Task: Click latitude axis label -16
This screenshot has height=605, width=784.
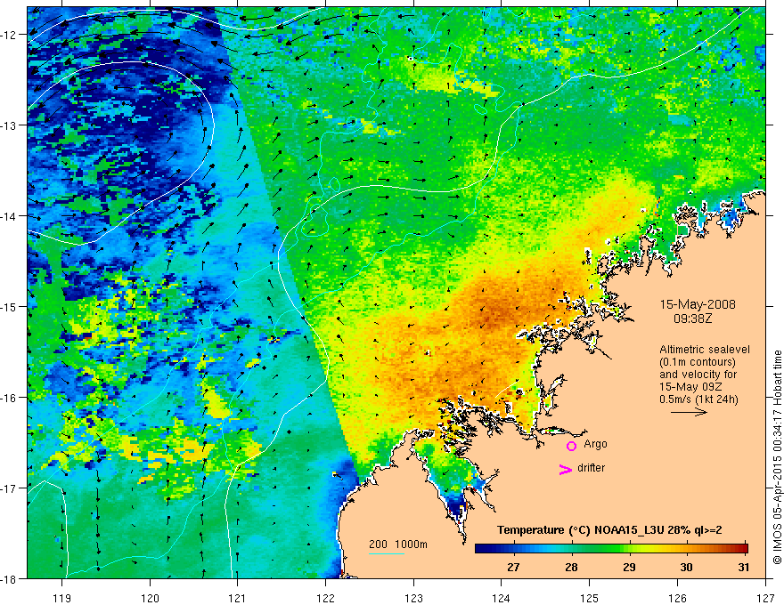Action: click(x=10, y=398)
